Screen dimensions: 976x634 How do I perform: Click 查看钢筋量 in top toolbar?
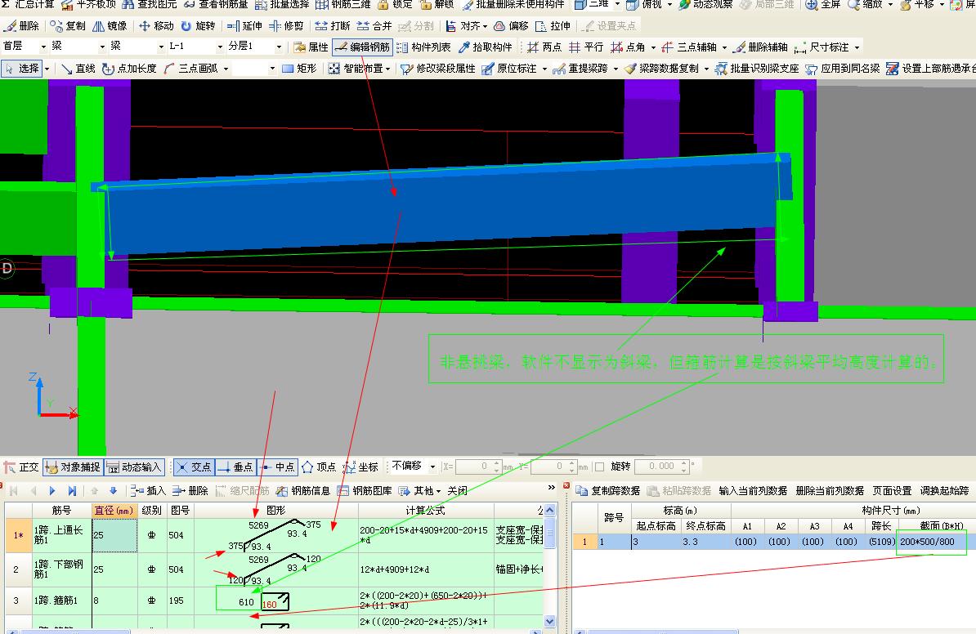217,4
